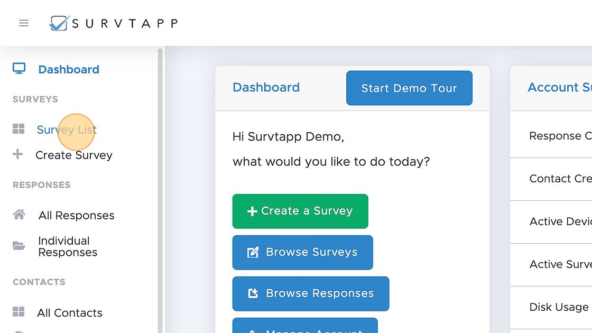Image resolution: width=592 pixels, height=333 pixels.
Task: Open Survey List in the sidebar
Action: (x=67, y=129)
